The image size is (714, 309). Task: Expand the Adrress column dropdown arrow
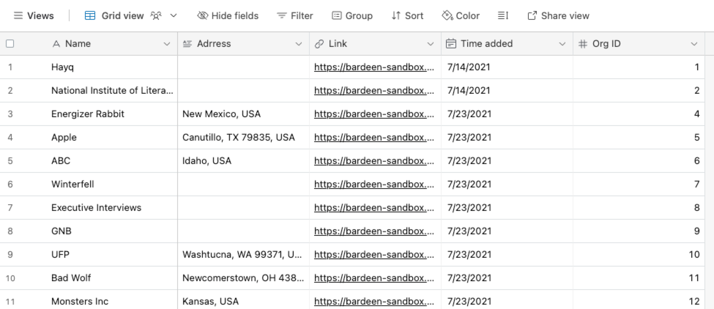click(299, 44)
